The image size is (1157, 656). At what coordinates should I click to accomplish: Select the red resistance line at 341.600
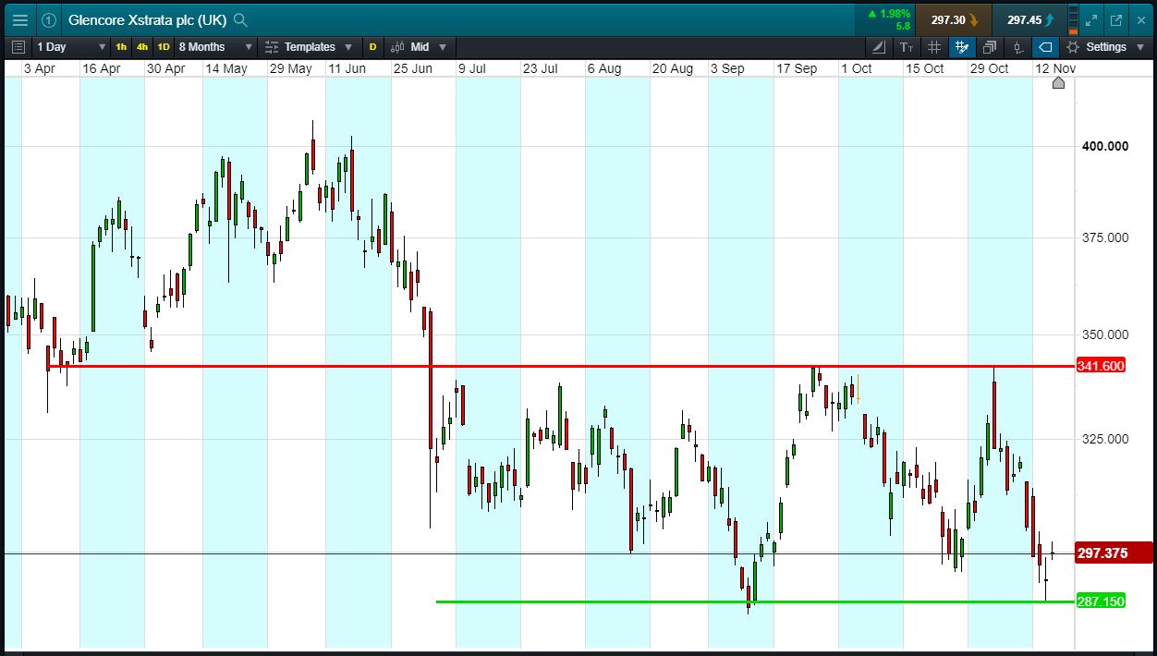562,367
